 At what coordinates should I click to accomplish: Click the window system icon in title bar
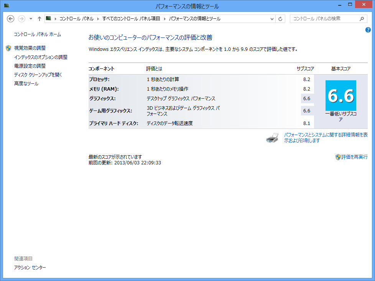coord(7,5)
